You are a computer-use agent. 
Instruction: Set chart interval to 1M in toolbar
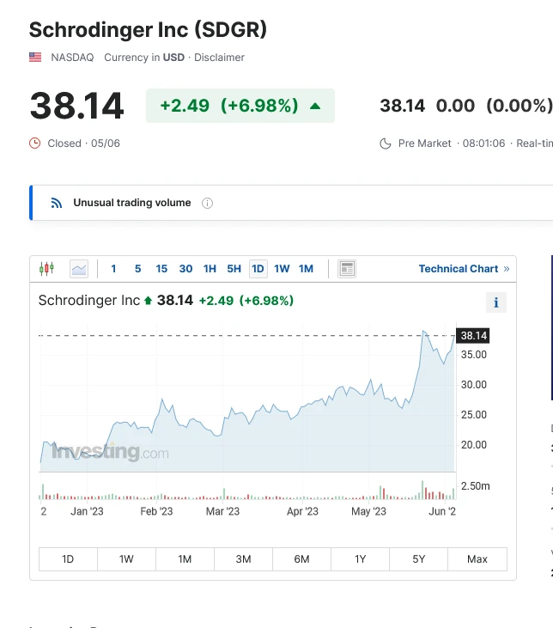(x=306, y=269)
